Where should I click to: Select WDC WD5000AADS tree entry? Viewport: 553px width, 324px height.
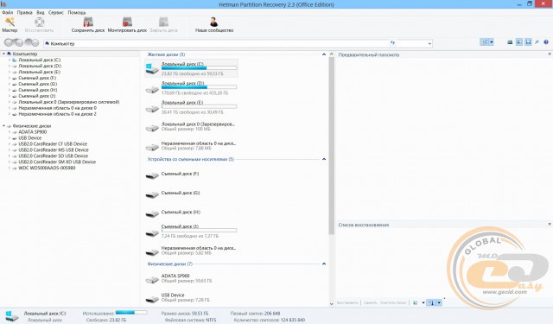[x=47, y=168]
